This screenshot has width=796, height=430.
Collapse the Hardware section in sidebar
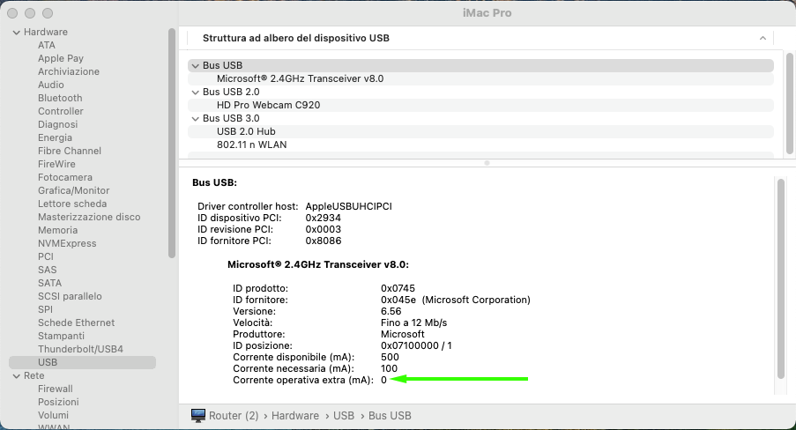pos(16,32)
